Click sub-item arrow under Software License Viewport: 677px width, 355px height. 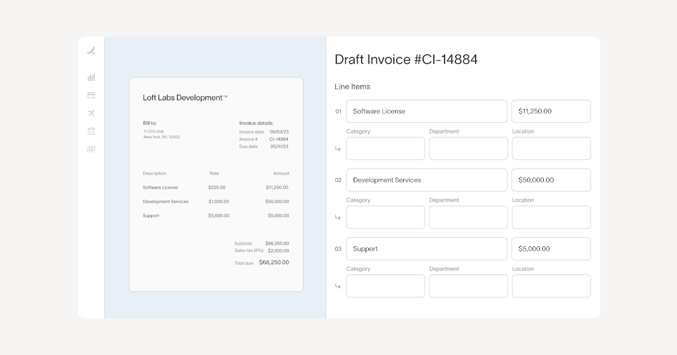338,149
